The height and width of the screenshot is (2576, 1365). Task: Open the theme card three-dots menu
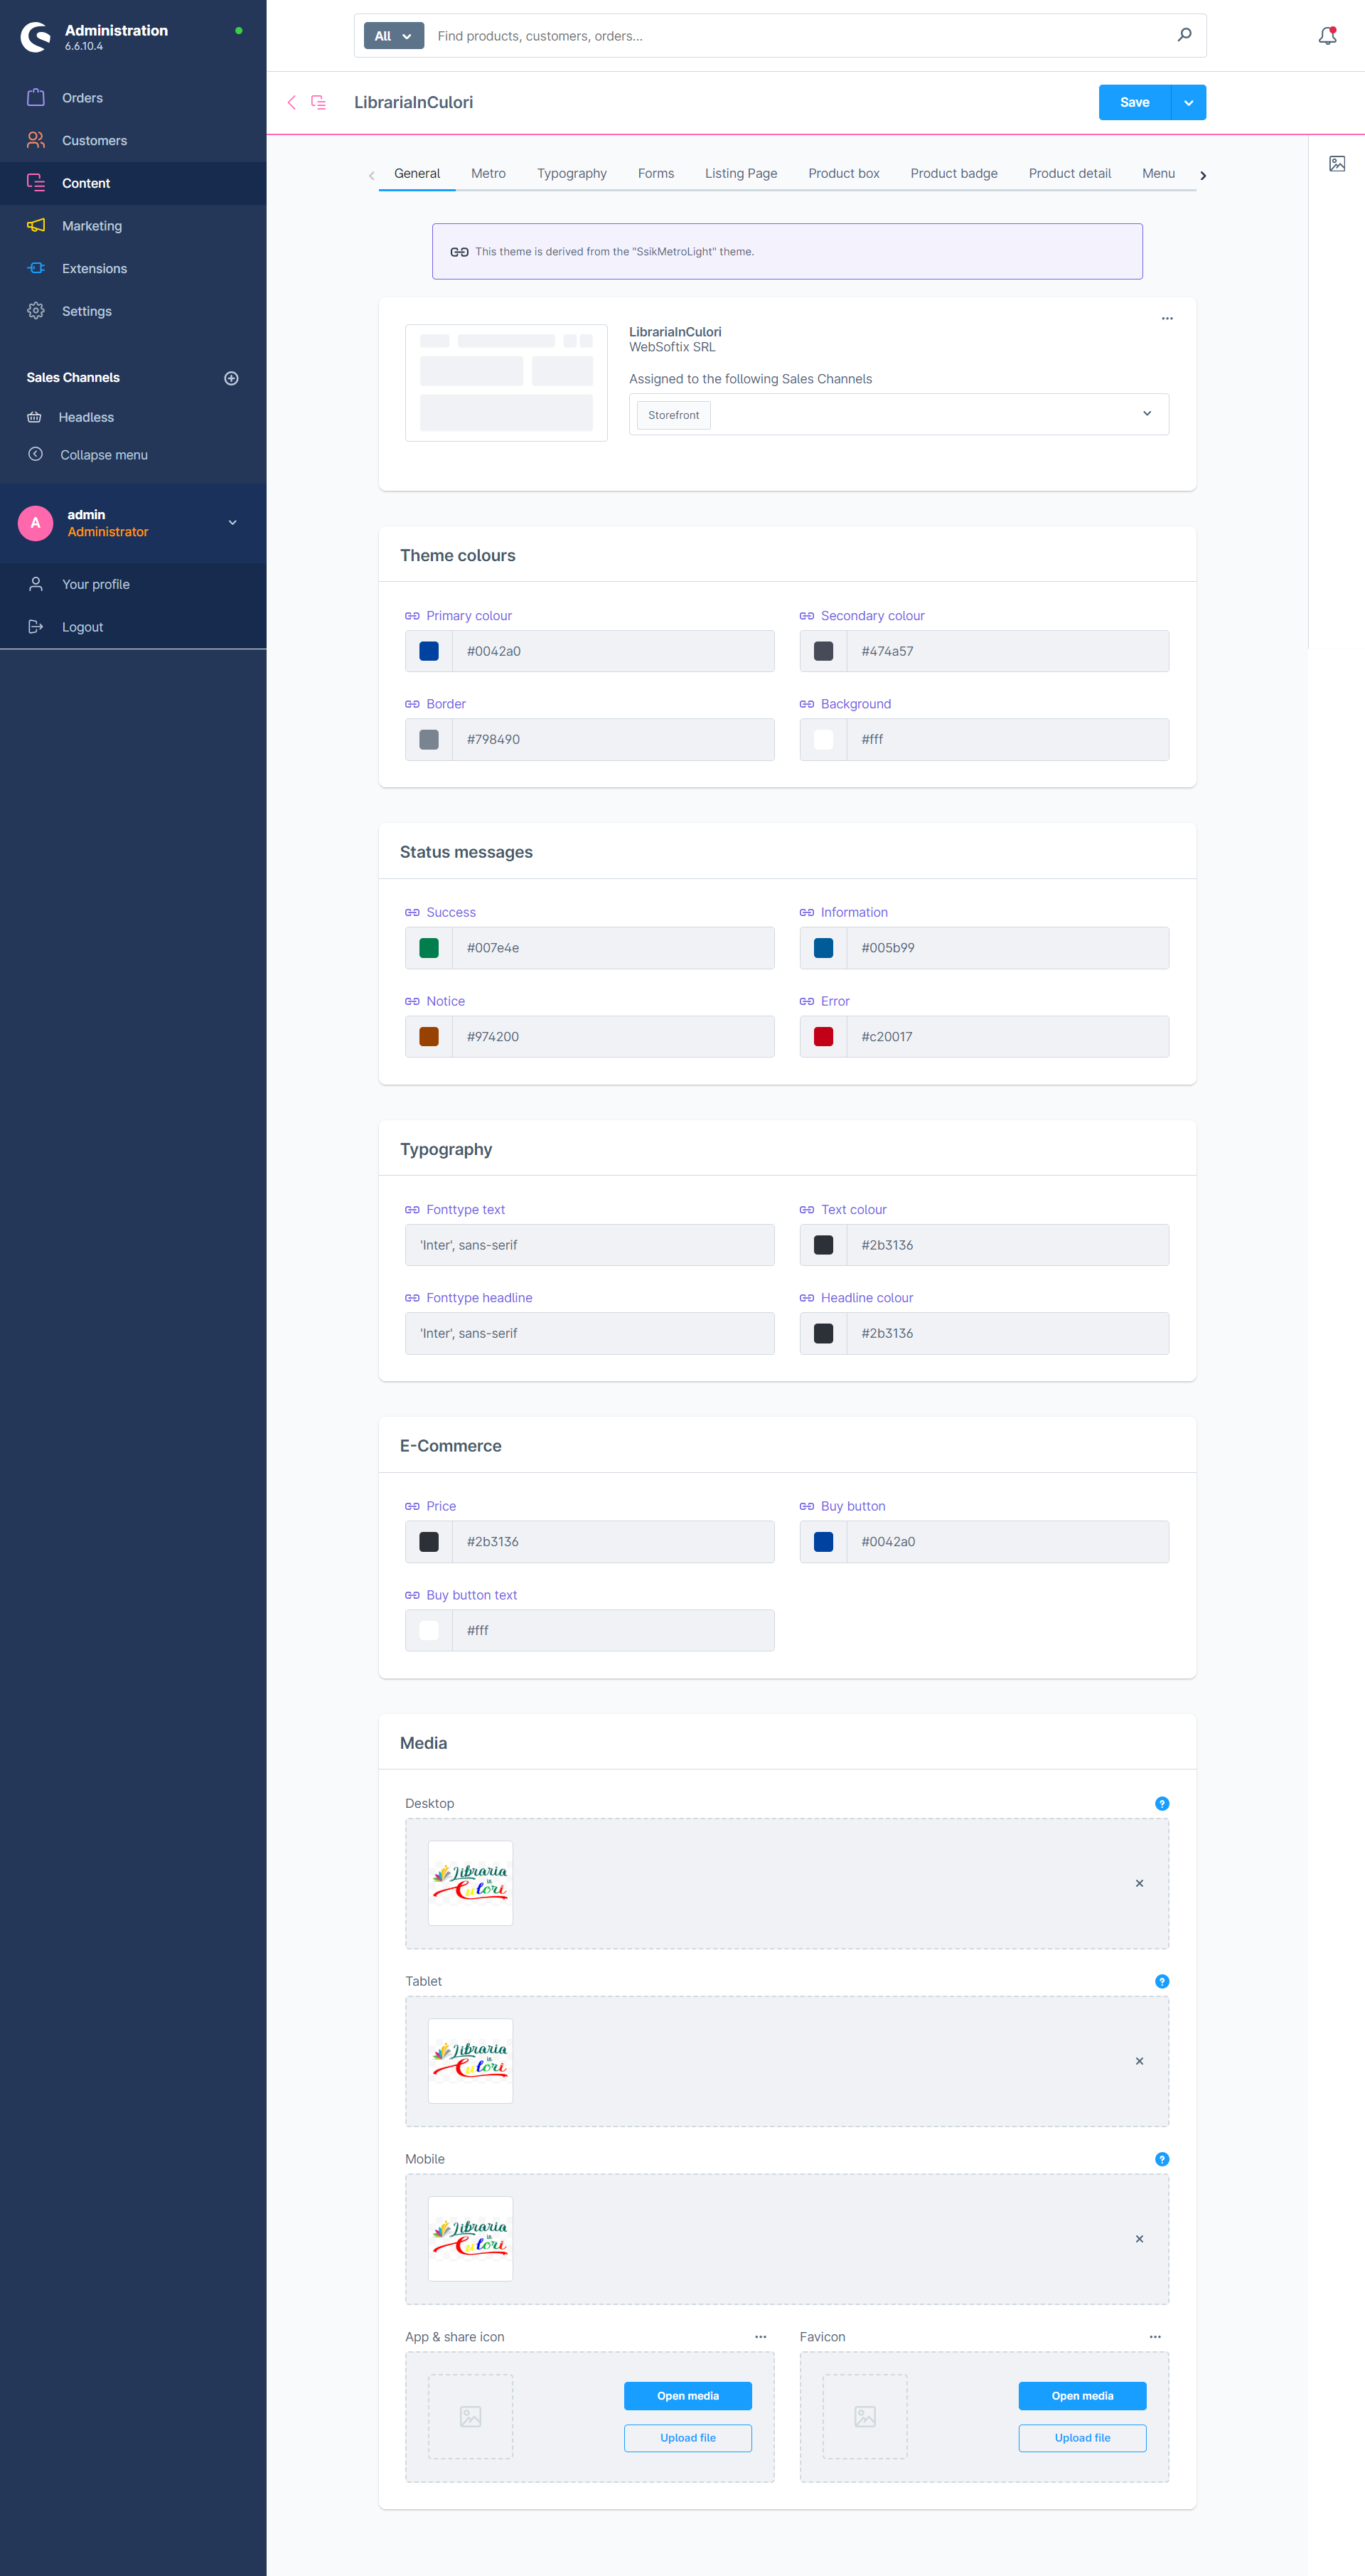(1166, 318)
